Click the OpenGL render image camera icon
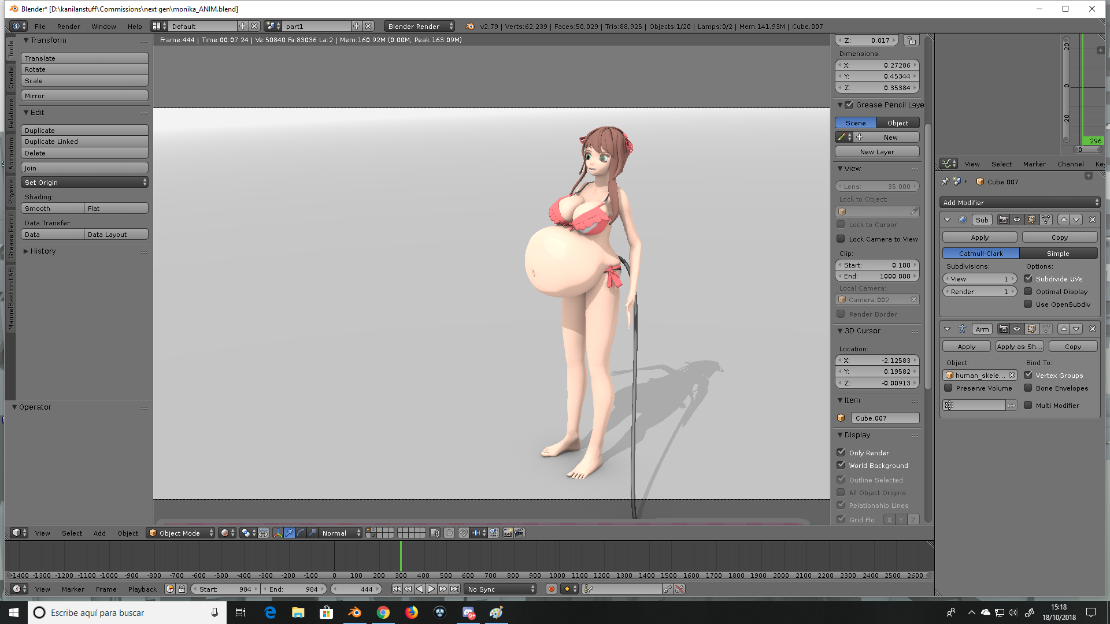Screen dimensions: 1110x624 click(508, 533)
